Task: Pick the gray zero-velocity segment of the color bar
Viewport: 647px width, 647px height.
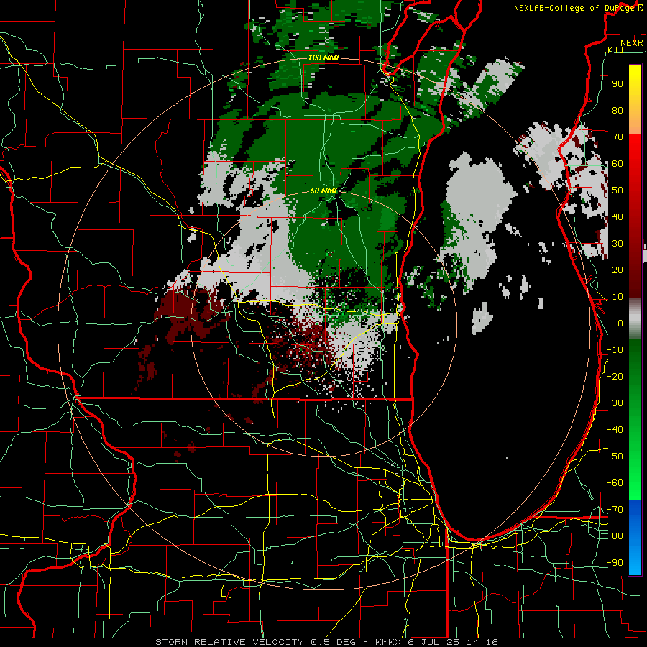Action: (x=635, y=318)
